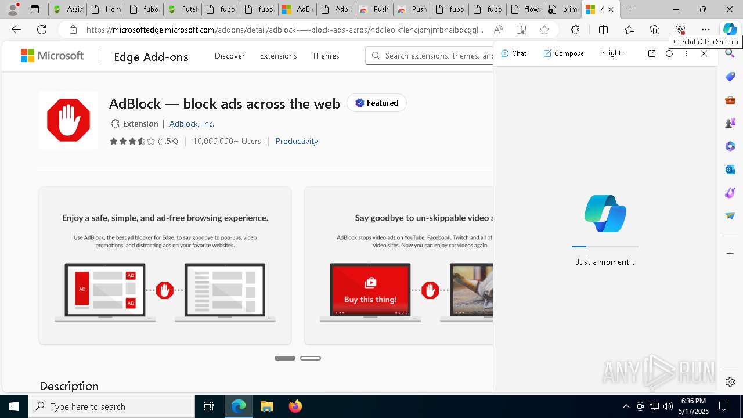Click the browser Back arrow
743x418 pixels.
(16, 30)
